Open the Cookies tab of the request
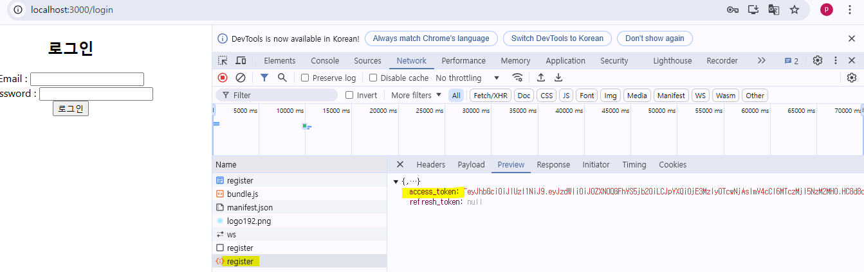Viewport: 864px width, 272px height. click(672, 164)
